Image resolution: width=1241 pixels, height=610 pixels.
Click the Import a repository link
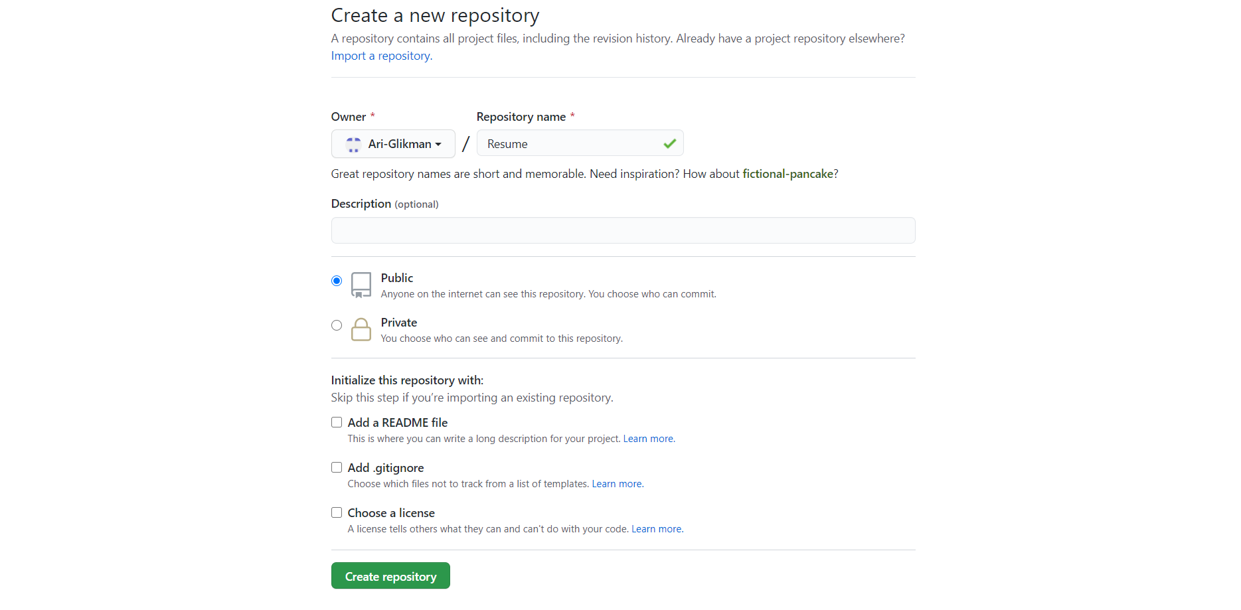pos(380,56)
